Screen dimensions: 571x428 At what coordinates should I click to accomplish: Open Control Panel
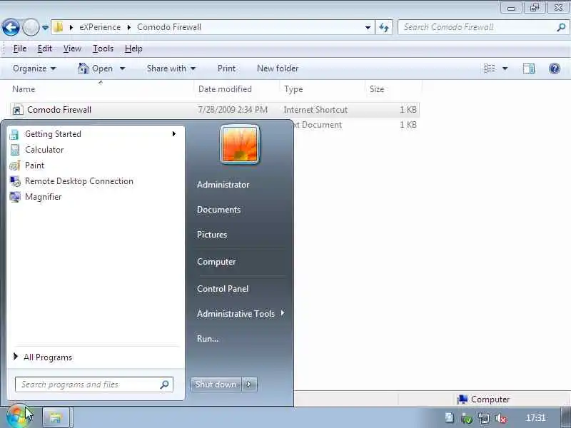point(223,289)
